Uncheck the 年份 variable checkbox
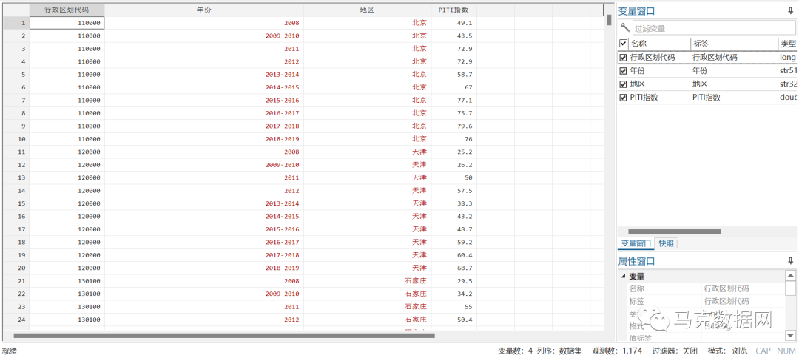 click(623, 70)
